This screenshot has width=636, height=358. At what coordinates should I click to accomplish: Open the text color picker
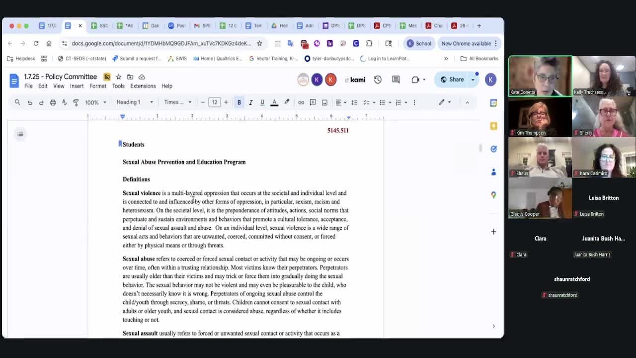(274, 102)
